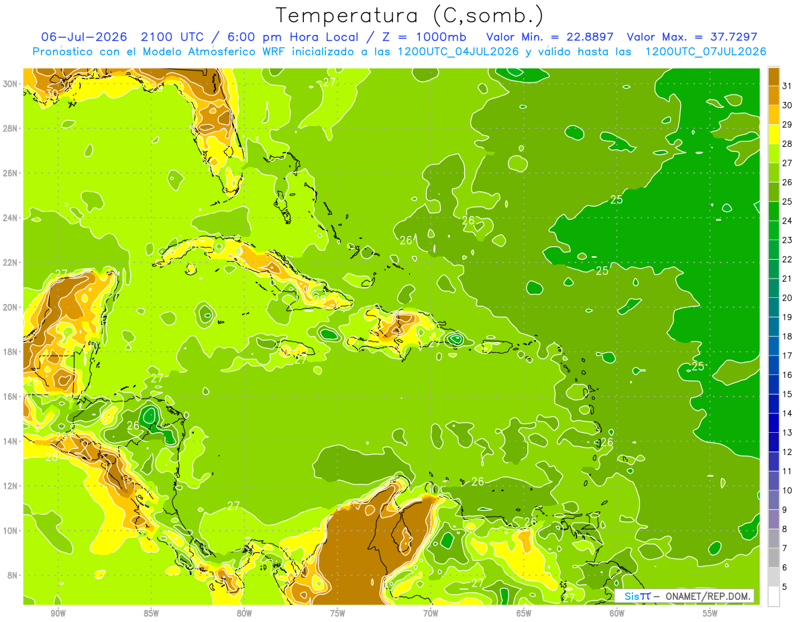Click the '75W' longitude axis label
Image resolution: width=805 pixels, height=622 pixels.
[x=337, y=613]
